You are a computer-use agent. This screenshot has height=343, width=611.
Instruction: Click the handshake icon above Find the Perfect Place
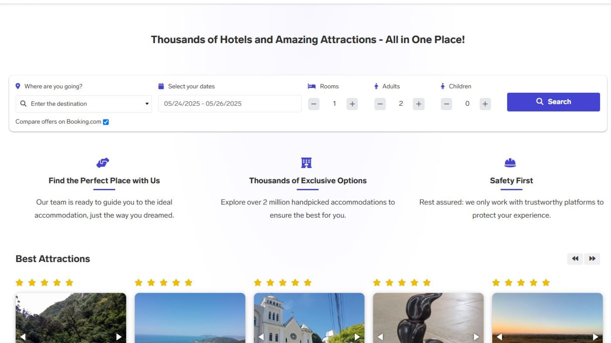point(103,163)
